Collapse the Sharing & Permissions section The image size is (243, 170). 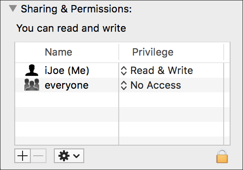[13, 8]
